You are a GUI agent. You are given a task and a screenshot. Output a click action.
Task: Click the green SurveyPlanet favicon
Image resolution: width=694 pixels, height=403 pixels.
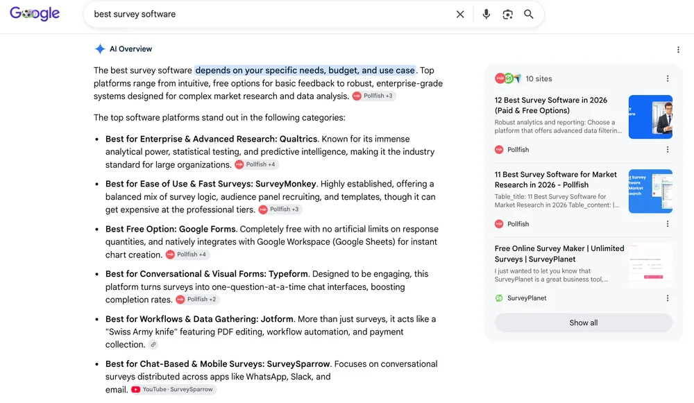tap(499, 298)
